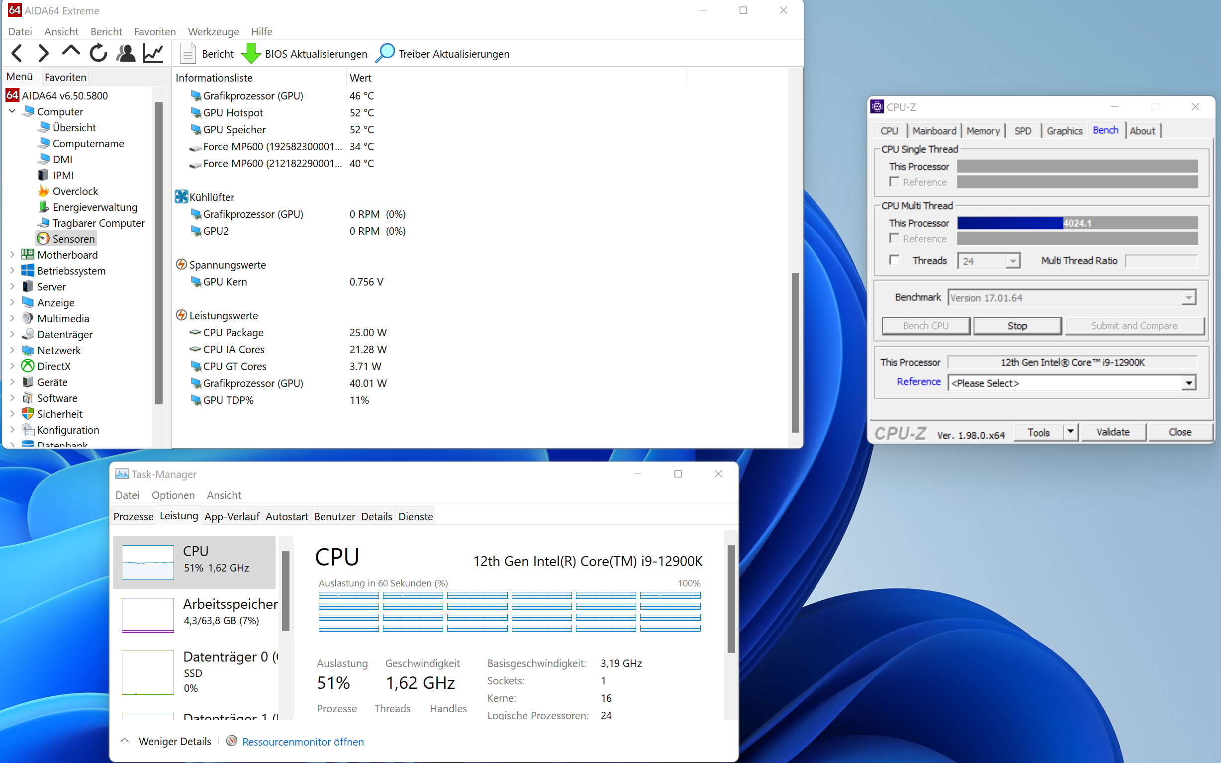Click the AIDA64 sensor list vertical scrollbar
Screen dimensions: 1221x763
(x=795, y=352)
